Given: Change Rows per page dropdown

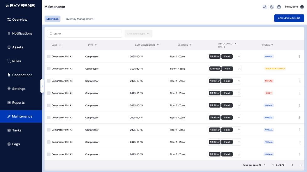Looking at the screenshot, I should point(264,165).
